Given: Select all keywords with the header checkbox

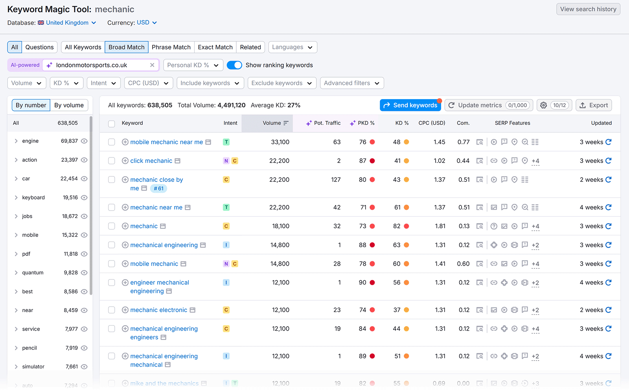Looking at the screenshot, I should 111,123.
